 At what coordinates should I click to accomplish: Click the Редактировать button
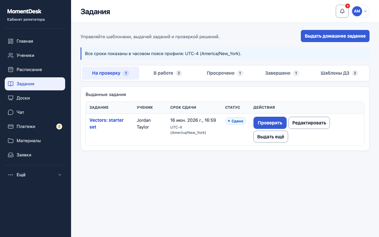(309, 123)
